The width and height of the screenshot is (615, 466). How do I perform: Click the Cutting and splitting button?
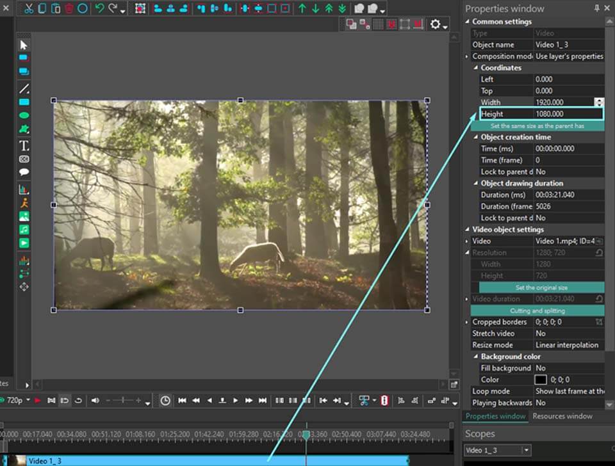coord(537,310)
